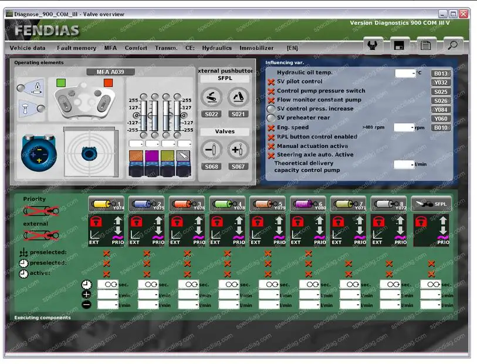Image resolution: width=477 pixels, height=364 pixels.
Task: Click the B013 component button
Action: (x=441, y=73)
